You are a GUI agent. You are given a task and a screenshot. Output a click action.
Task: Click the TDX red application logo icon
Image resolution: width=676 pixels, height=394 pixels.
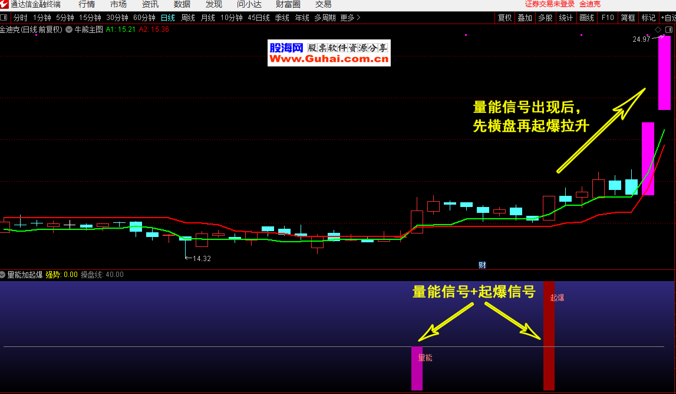pyautogui.click(x=5, y=4)
